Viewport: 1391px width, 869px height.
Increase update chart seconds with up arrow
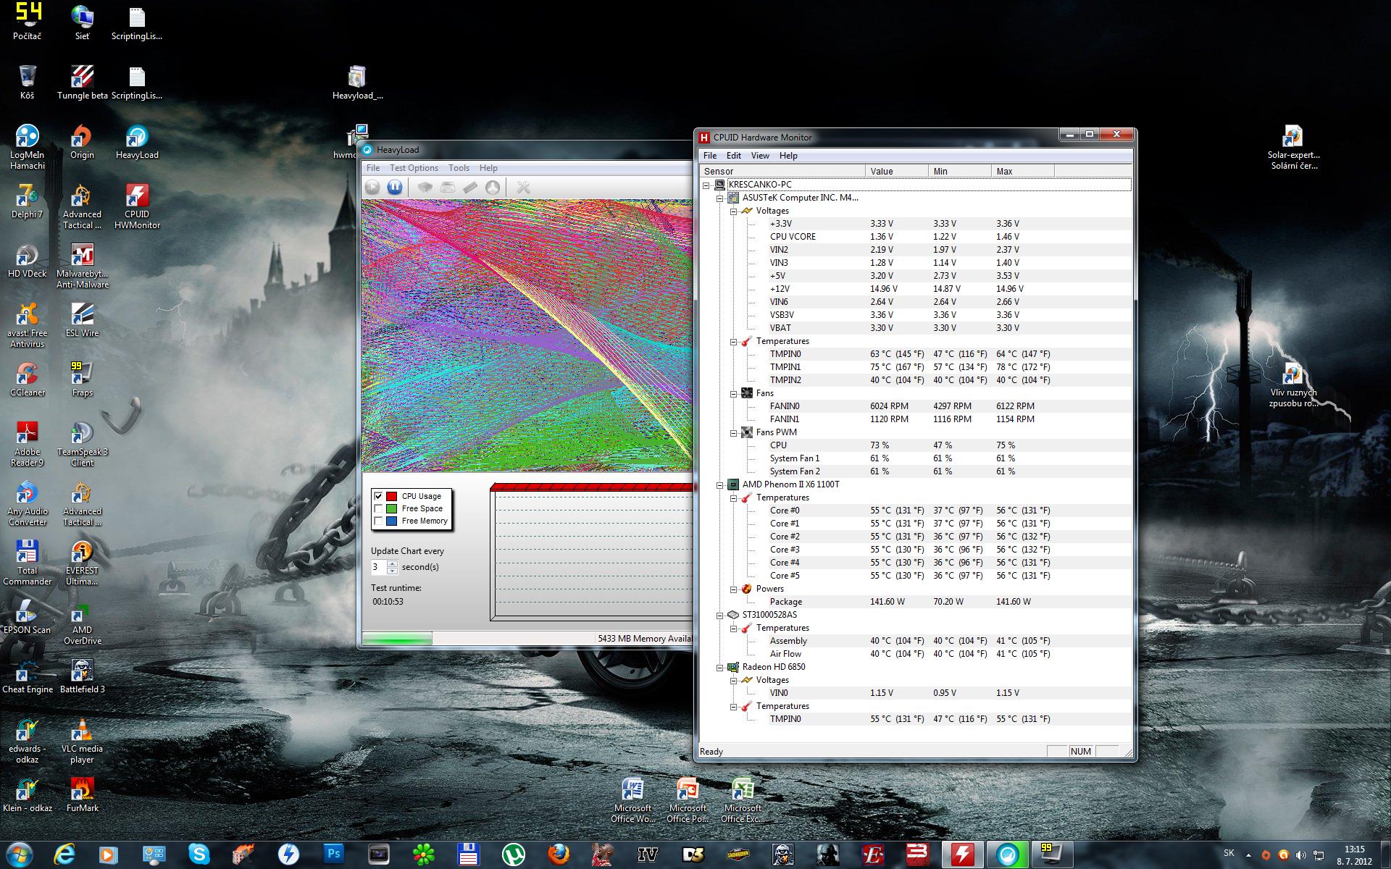click(x=392, y=563)
